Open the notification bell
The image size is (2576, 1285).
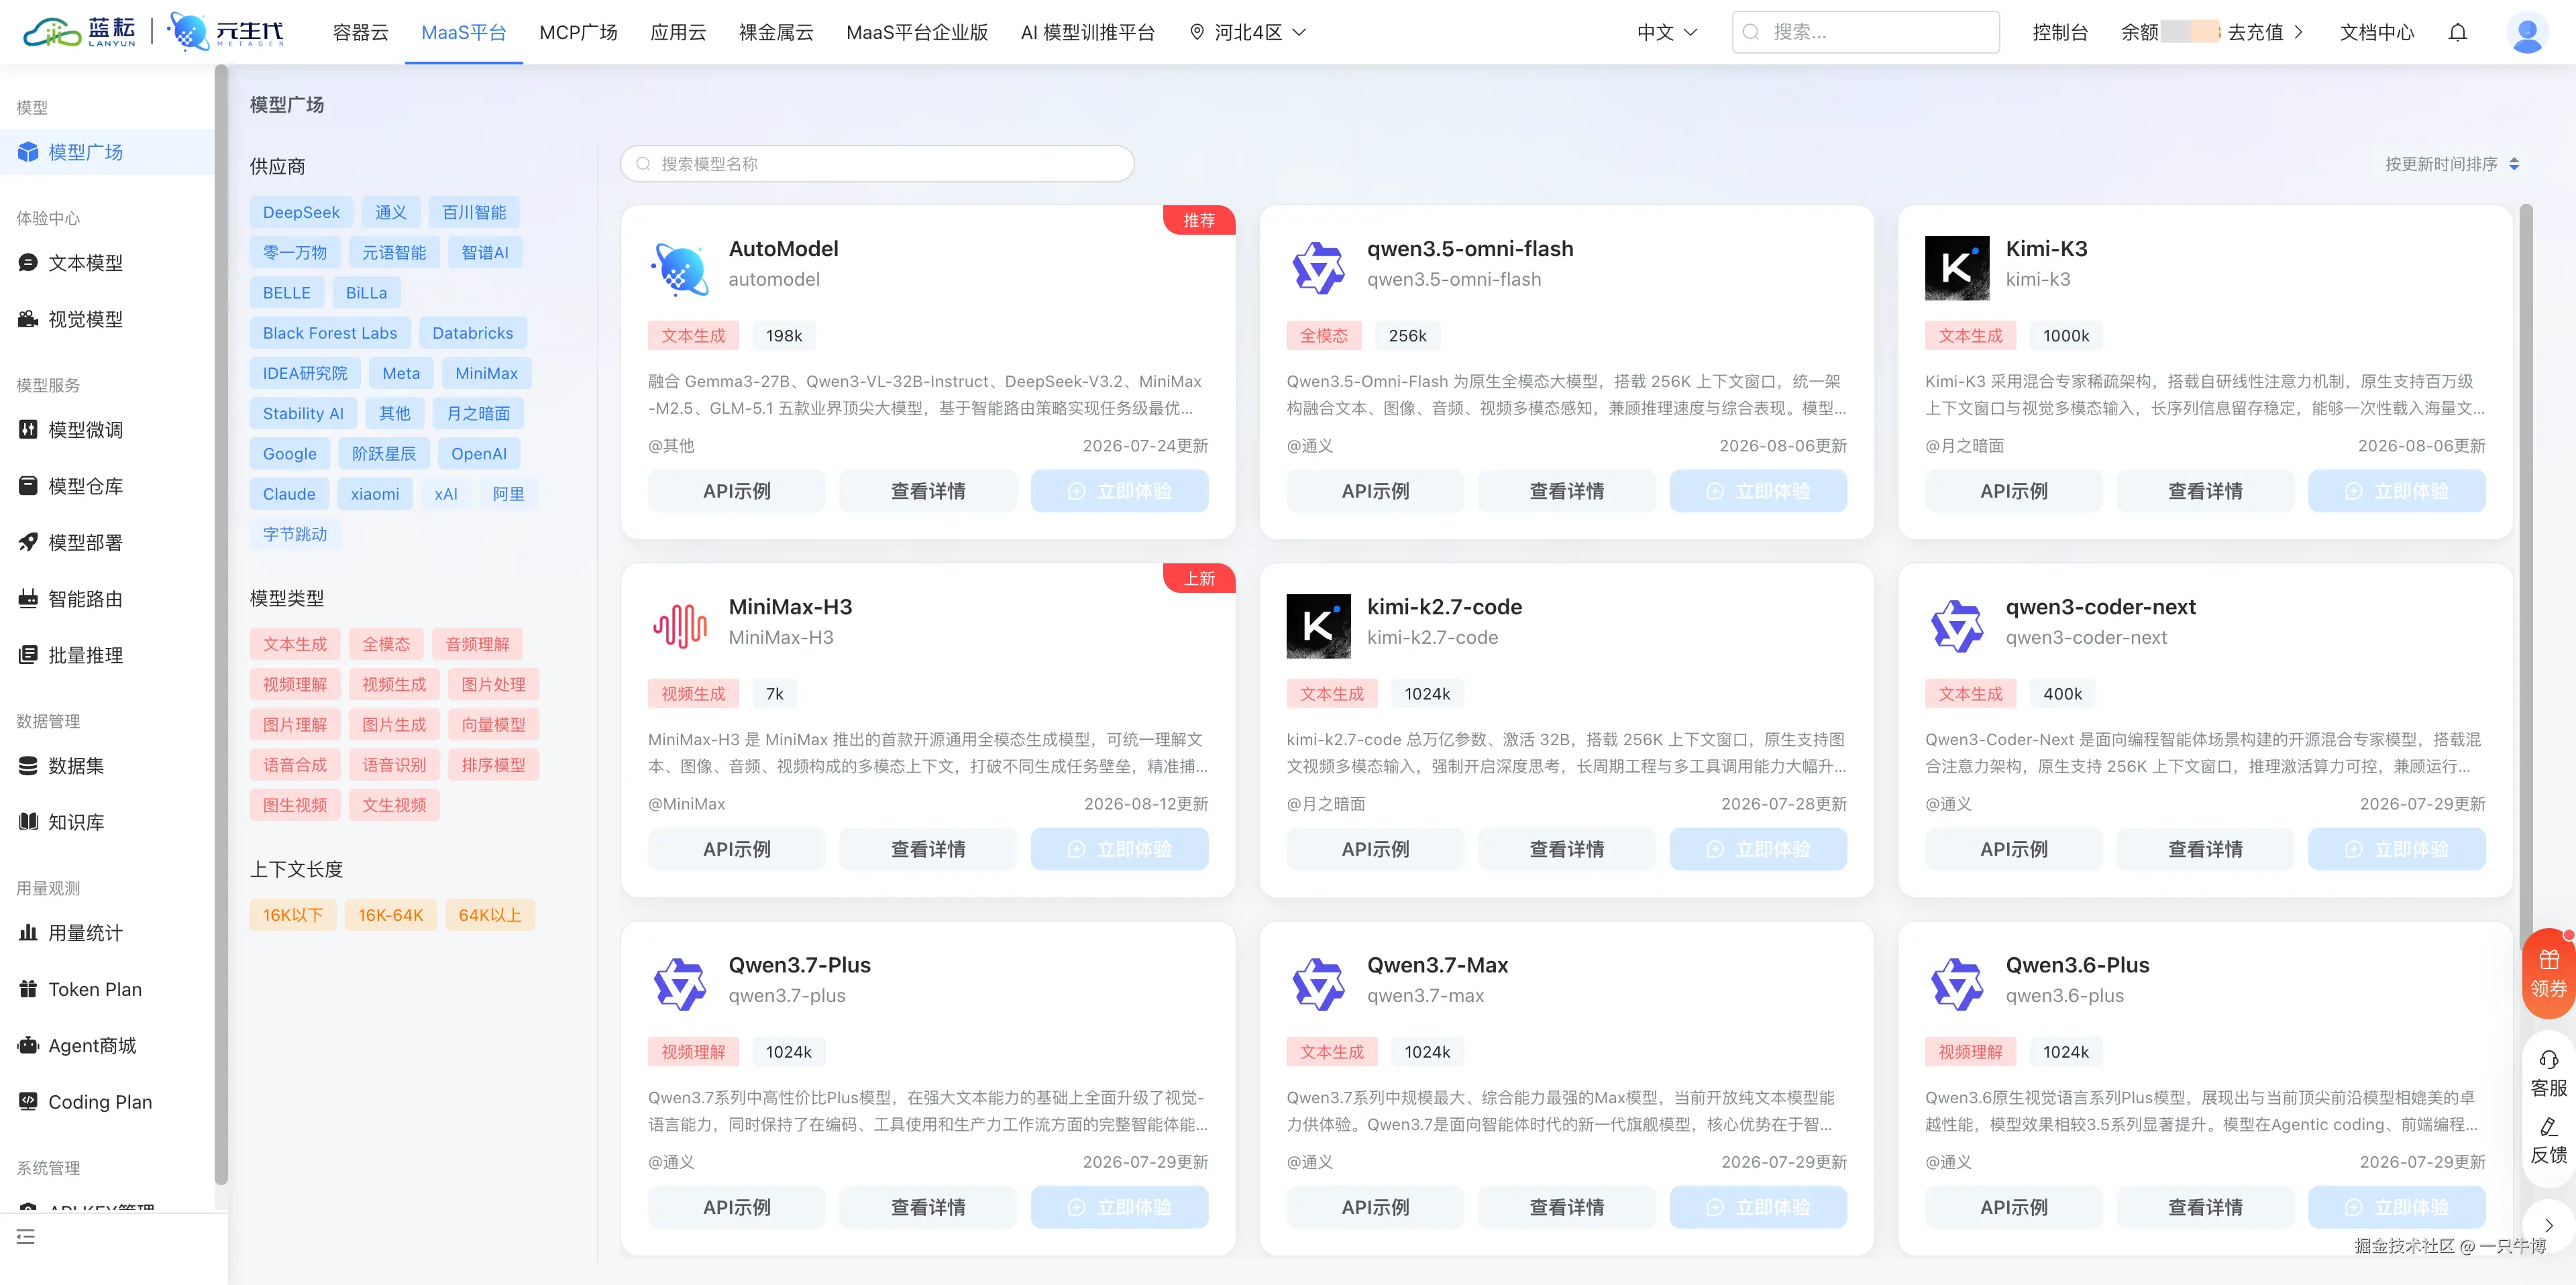click(2457, 32)
